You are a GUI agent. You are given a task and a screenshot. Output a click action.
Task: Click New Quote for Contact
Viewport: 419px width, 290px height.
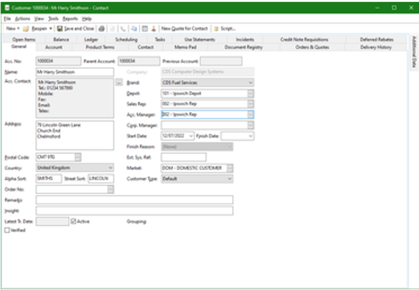coord(185,29)
